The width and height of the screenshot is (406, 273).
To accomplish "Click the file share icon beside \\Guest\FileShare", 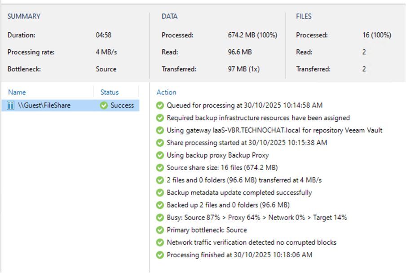I will pos(11,106).
